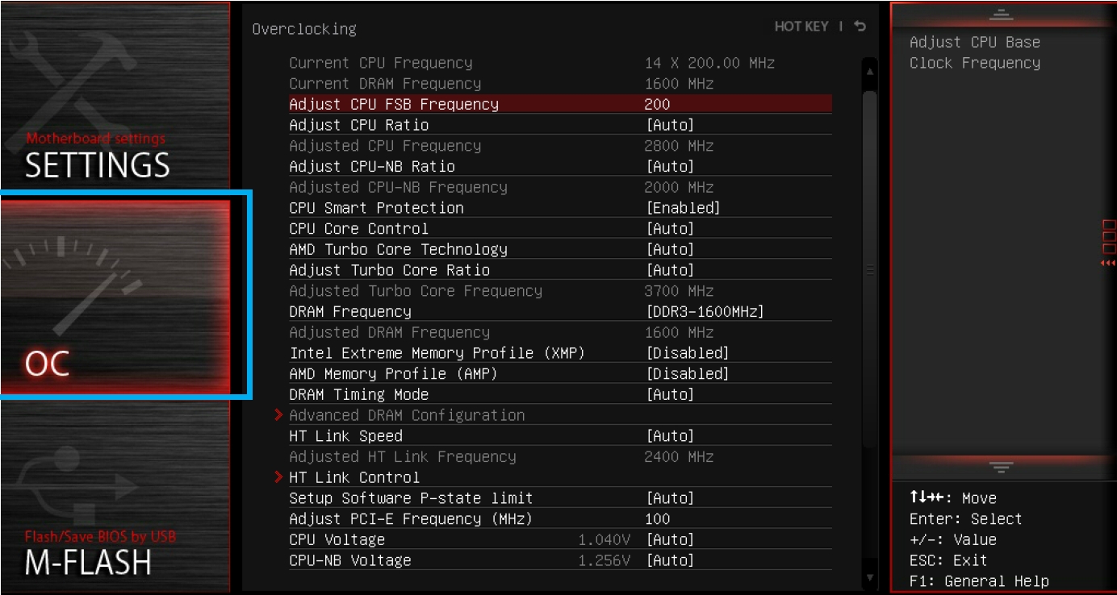Click the settings list scrollbar thumb
This screenshot has height=595, width=1117.
869,268
